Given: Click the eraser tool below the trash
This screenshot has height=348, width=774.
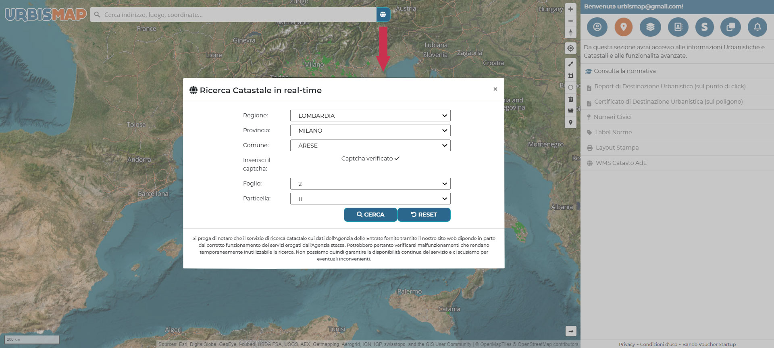Looking at the screenshot, I should pos(570,110).
